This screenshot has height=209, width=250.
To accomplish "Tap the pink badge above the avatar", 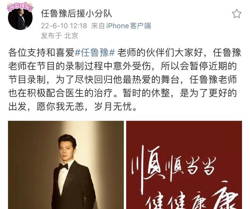I will [20, 7].
